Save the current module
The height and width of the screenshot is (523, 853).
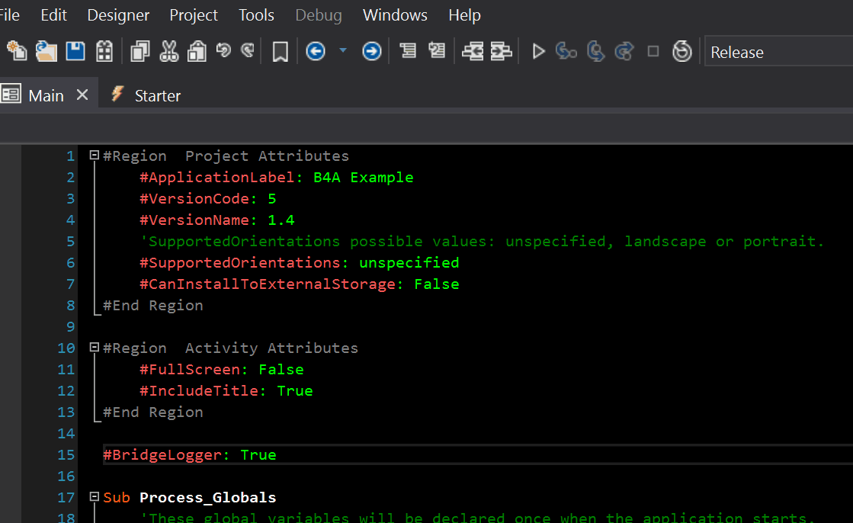pyautogui.click(x=75, y=50)
